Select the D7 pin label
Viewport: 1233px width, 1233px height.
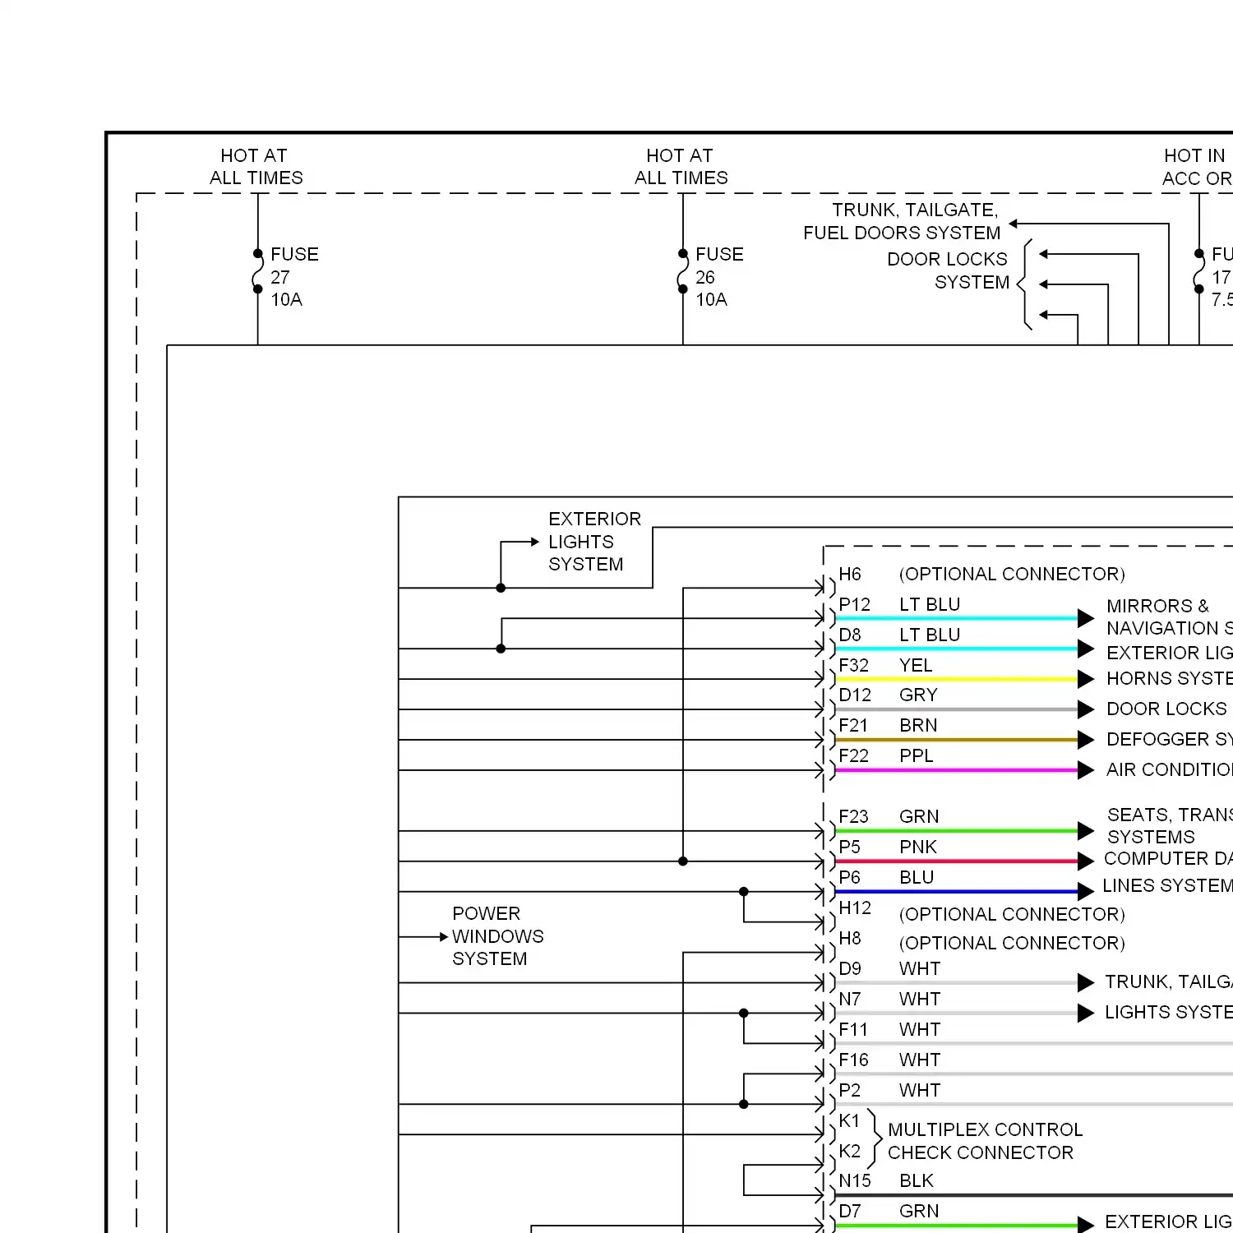point(850,1211)
